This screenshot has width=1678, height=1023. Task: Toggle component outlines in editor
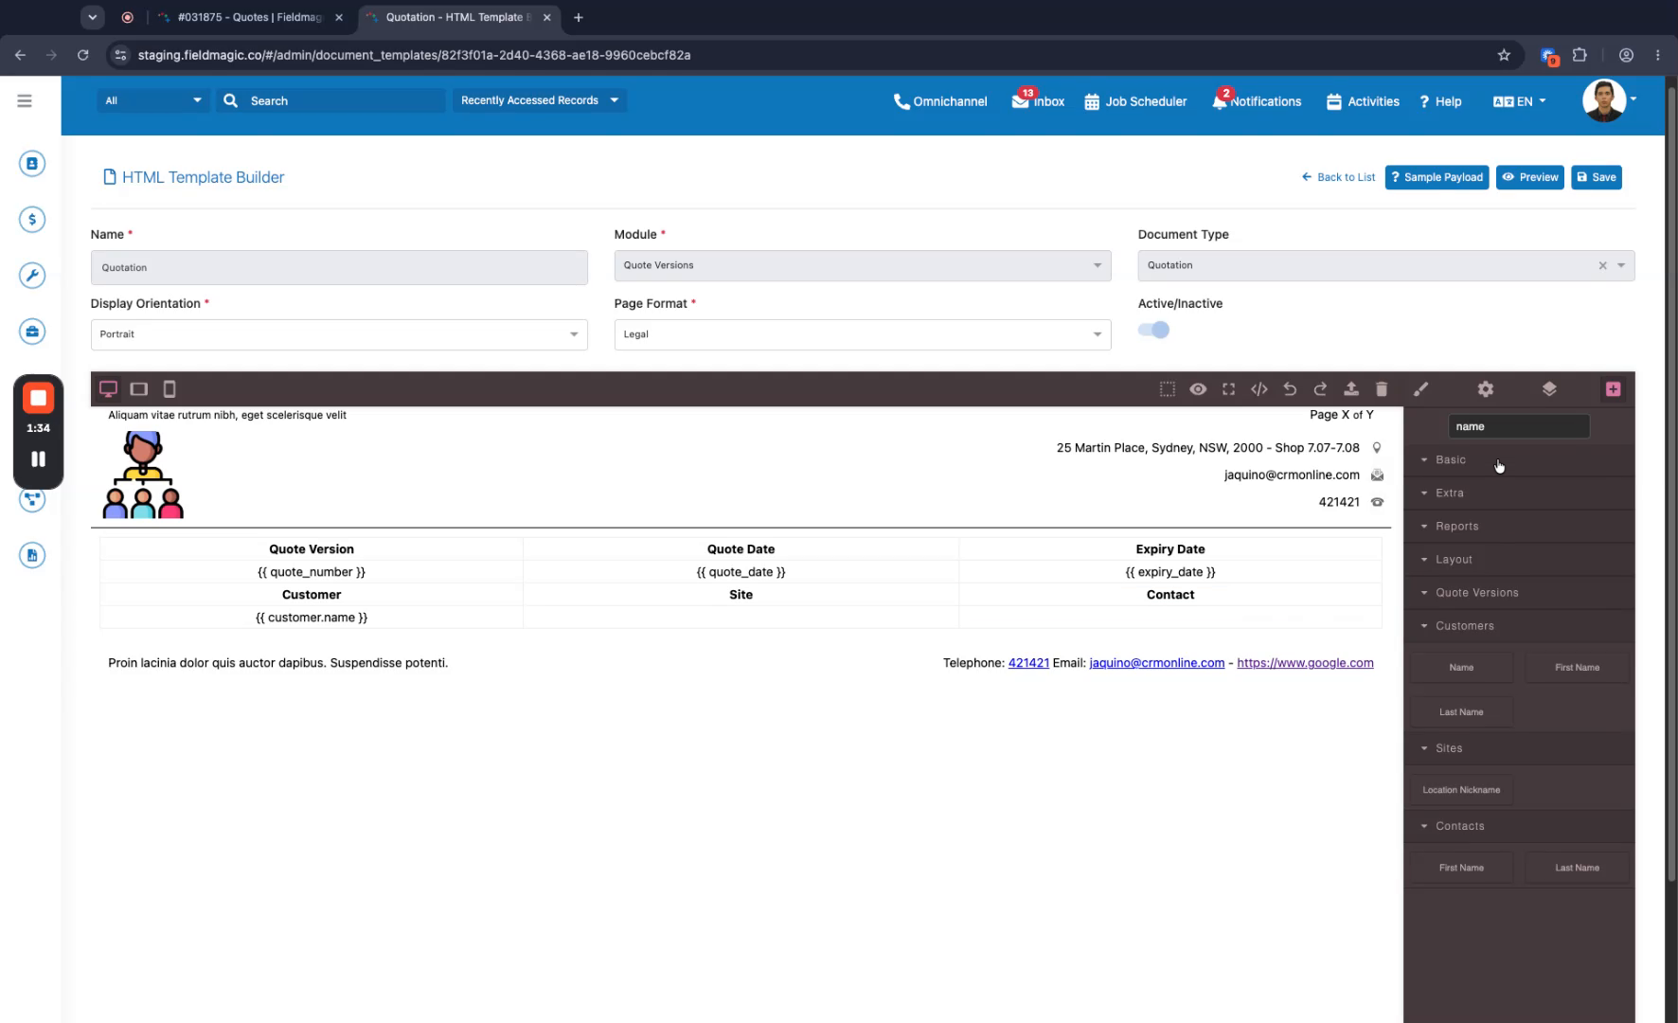click(1168, 389)
